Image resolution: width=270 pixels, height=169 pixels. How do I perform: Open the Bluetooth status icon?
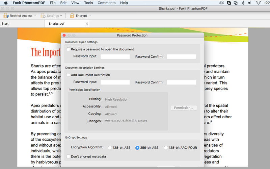click(243, 3)
